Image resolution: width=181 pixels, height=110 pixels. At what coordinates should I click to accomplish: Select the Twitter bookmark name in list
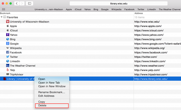(x=14, y=57)
